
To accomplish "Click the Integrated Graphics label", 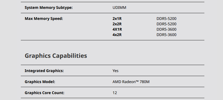I will [44, 71].
